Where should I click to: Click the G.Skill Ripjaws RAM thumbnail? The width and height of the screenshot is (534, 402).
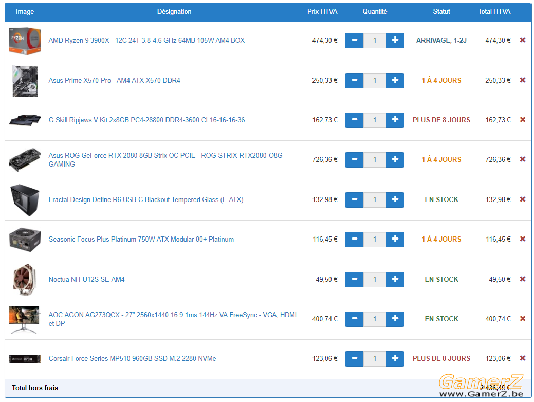pyautogui.click(x=25, y=120)
